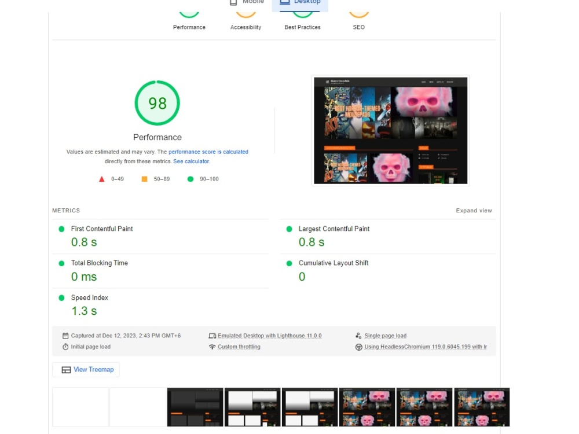Click the stopwatch icon next to Initial page load
The image size is (579, 434).
click(65, 347)
